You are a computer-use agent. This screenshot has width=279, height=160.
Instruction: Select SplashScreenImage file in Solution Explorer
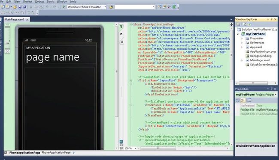pyautogui.click(x=264, y=65)
